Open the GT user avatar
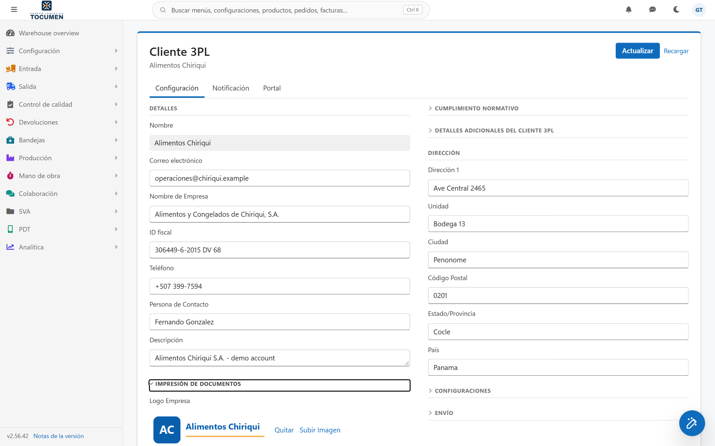 click(x=699, y=10)
